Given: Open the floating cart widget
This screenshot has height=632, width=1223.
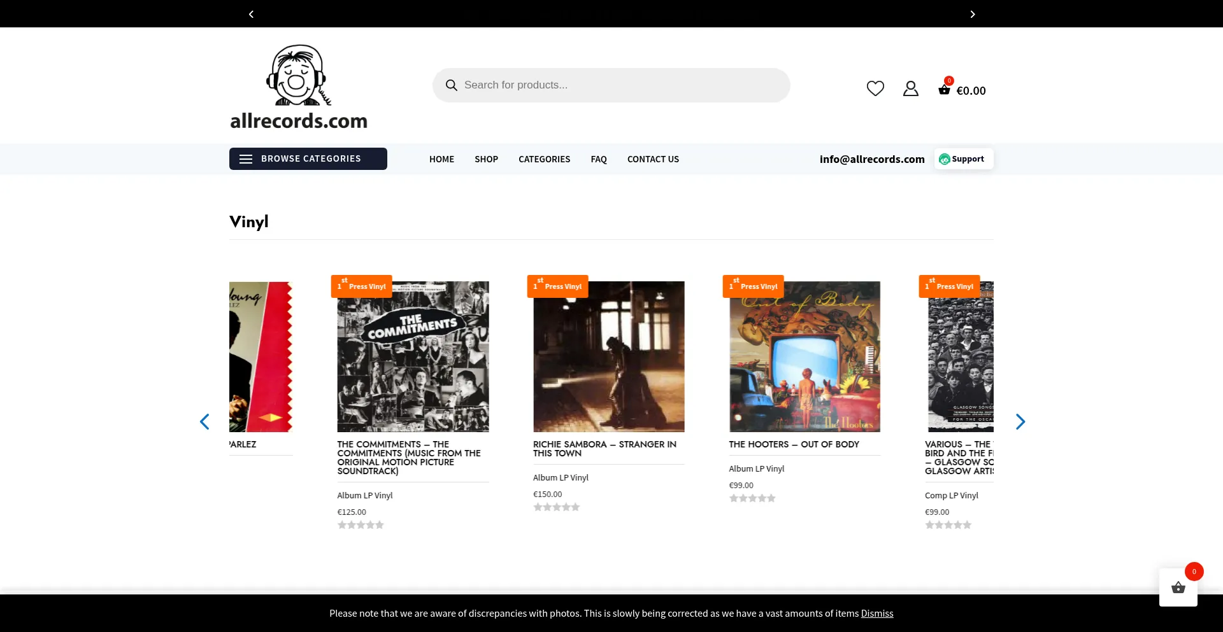Looking at the screenshot, I should (x=1178, y=587).
